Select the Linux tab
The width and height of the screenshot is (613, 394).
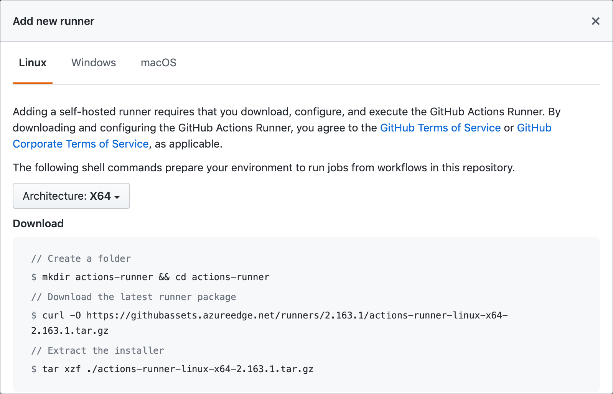pos(33,63)
